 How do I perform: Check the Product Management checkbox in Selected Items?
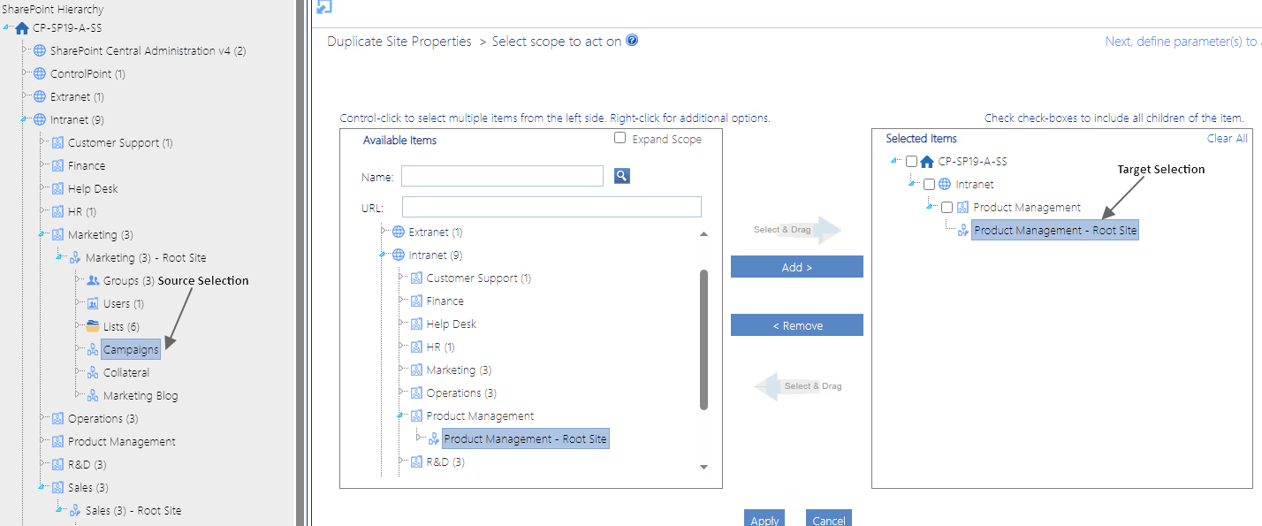coord(948,207)
